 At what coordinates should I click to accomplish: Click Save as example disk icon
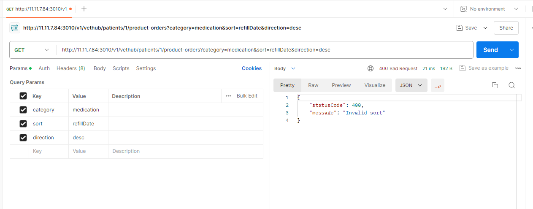click(x=462, y=68)
